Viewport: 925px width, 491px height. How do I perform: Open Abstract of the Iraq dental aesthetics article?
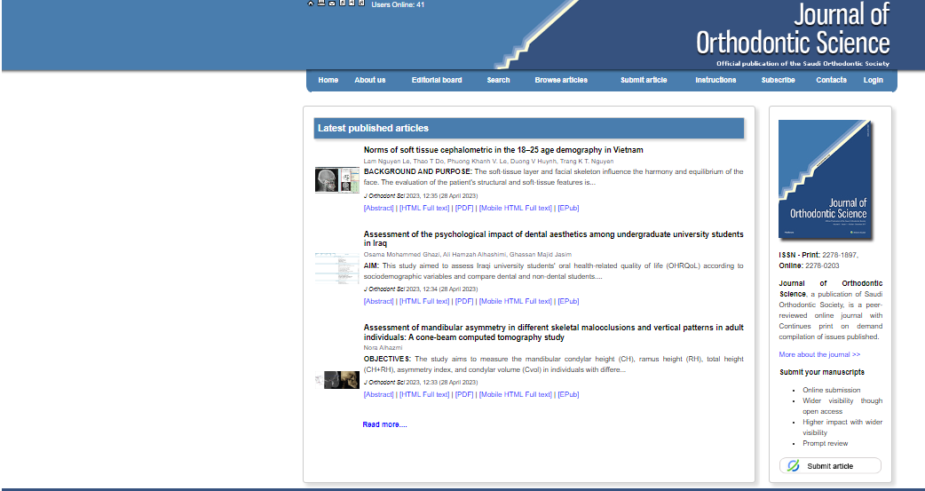pos(378,302)
